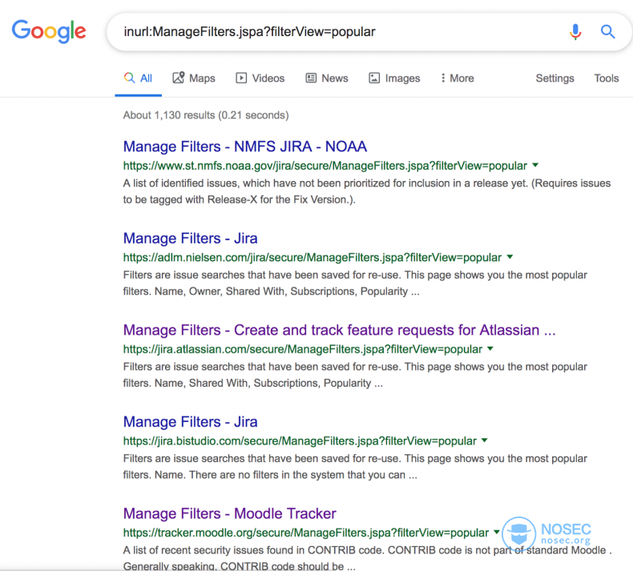633x571 pixels.
Task: Open Manage Filters - NMFS JIRA - NOAA result
Action: (x=245, y=147)
